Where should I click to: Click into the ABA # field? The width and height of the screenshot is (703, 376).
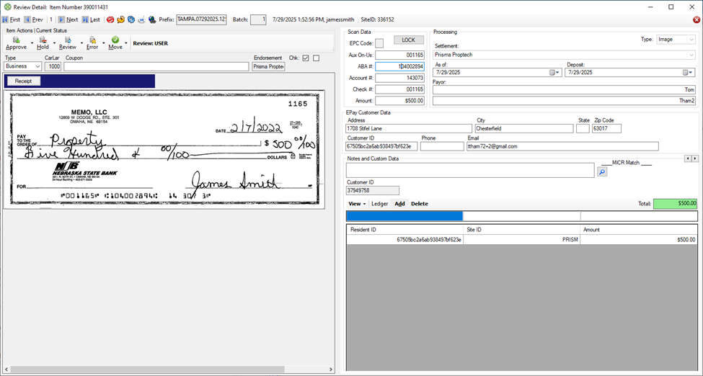[399, 66]
